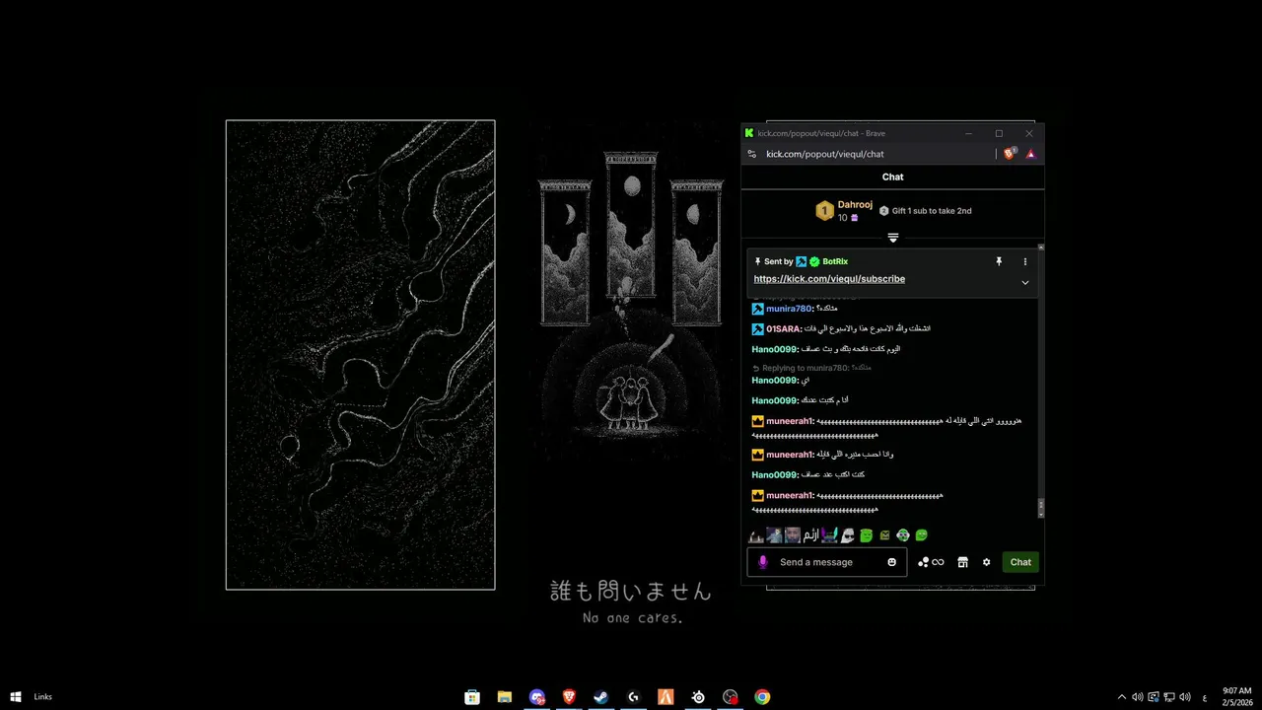Click the Brave Rewards triangle icon
The image size is (1262, 710).
1030,154
